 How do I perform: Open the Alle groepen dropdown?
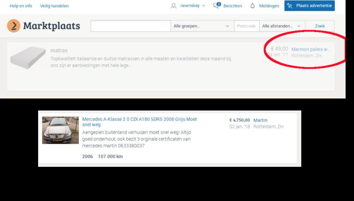(x=201, y=26)
